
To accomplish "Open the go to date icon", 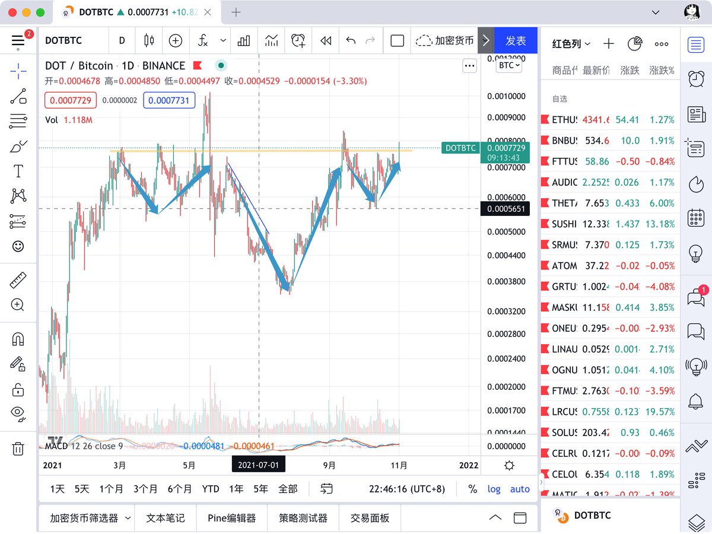I will tap(327, 489).
